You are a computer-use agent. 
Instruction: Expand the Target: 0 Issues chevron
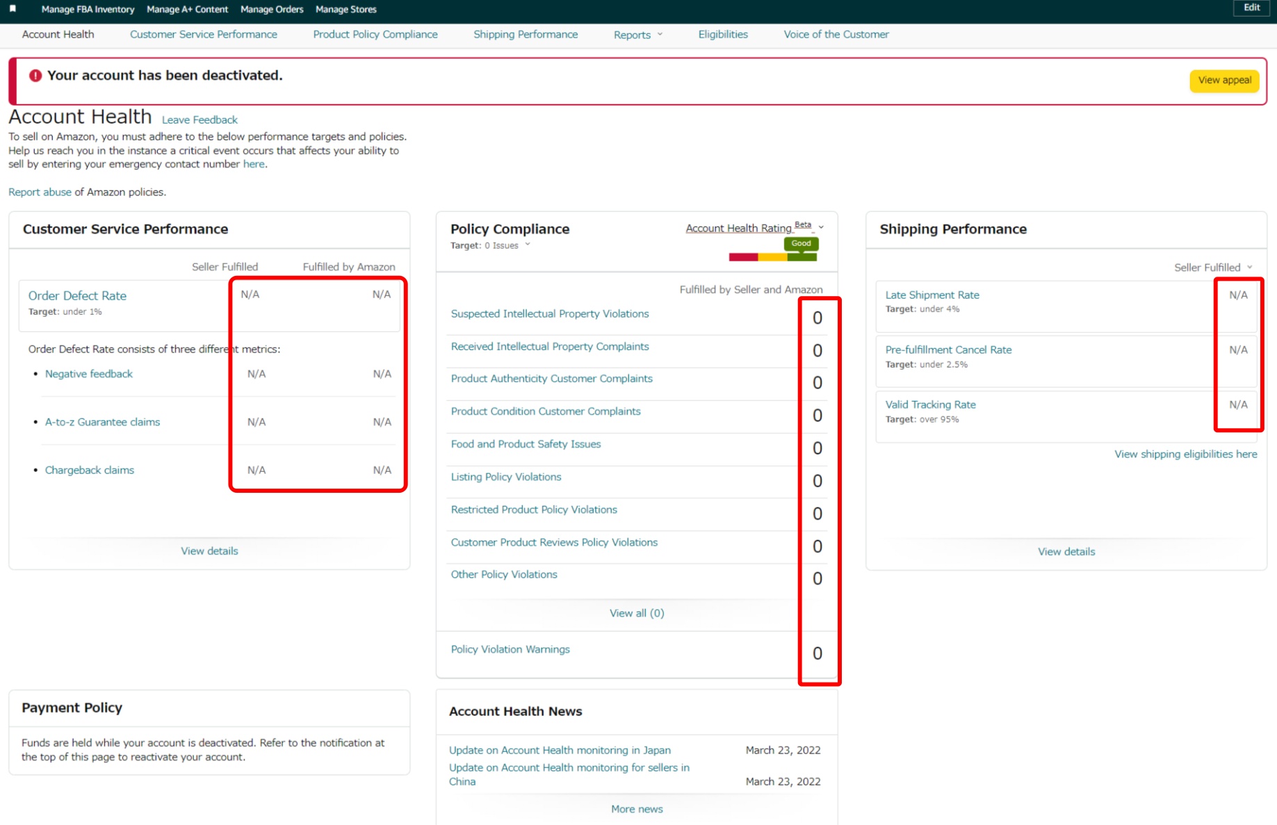[528, 245]
